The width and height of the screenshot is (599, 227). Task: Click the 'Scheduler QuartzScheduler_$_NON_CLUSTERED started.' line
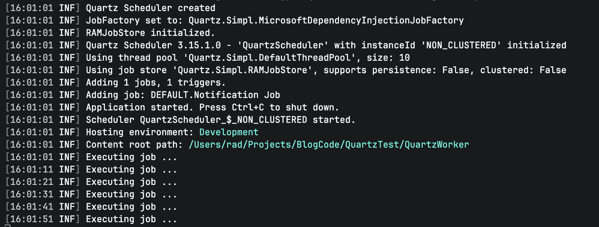(x=220, y=120)
